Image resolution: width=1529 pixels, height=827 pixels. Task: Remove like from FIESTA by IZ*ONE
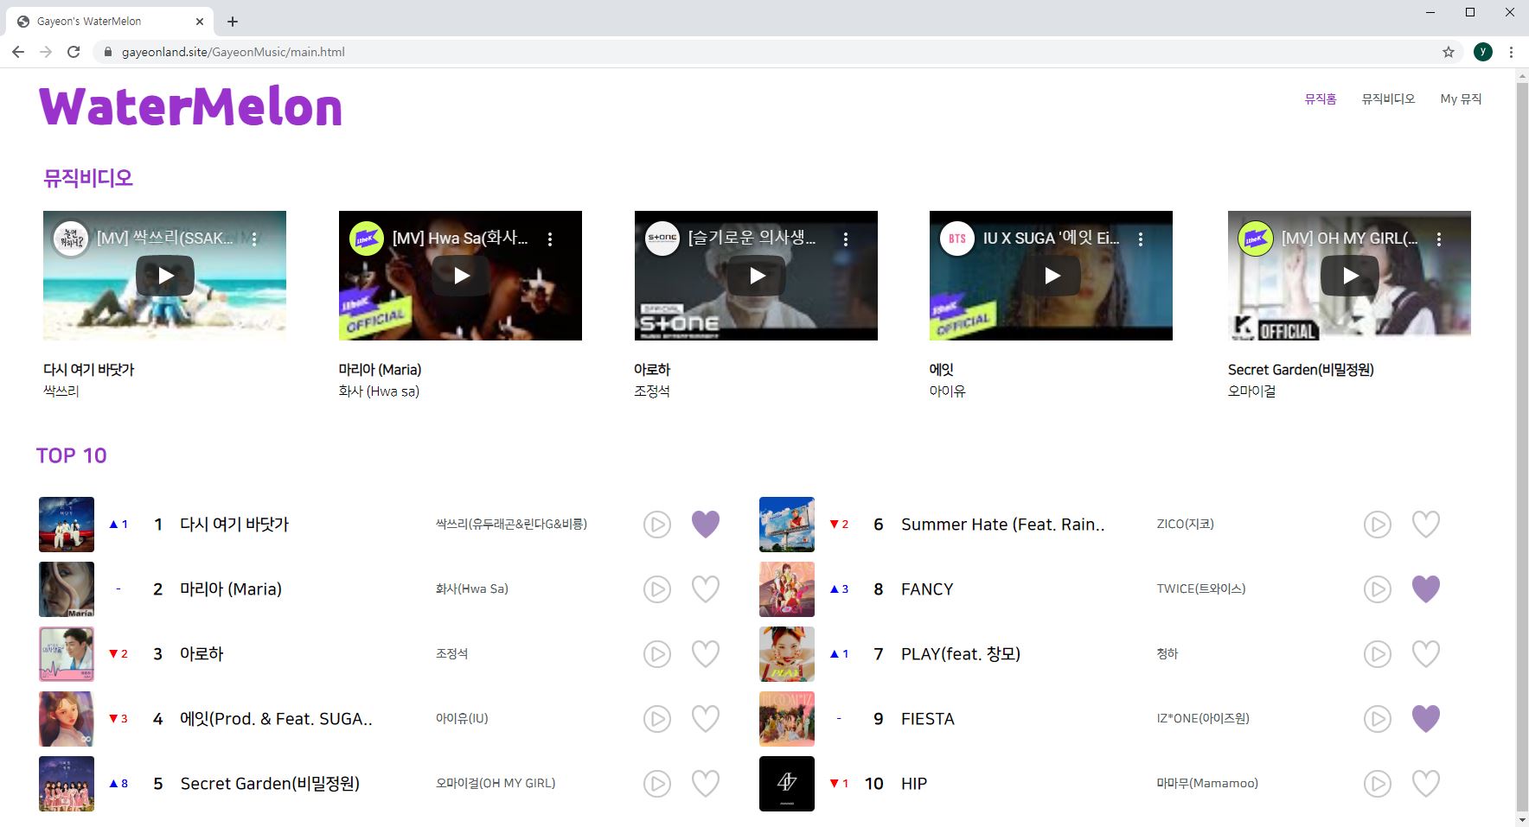pos(1425,719)
